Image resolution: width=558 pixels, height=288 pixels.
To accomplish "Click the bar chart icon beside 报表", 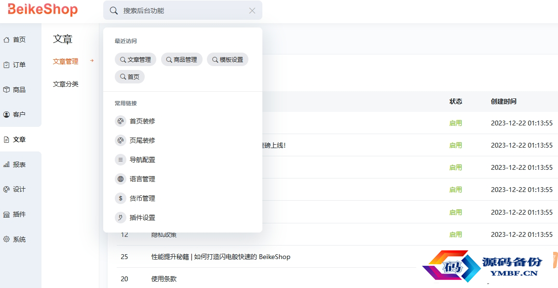I will [6, 165].
